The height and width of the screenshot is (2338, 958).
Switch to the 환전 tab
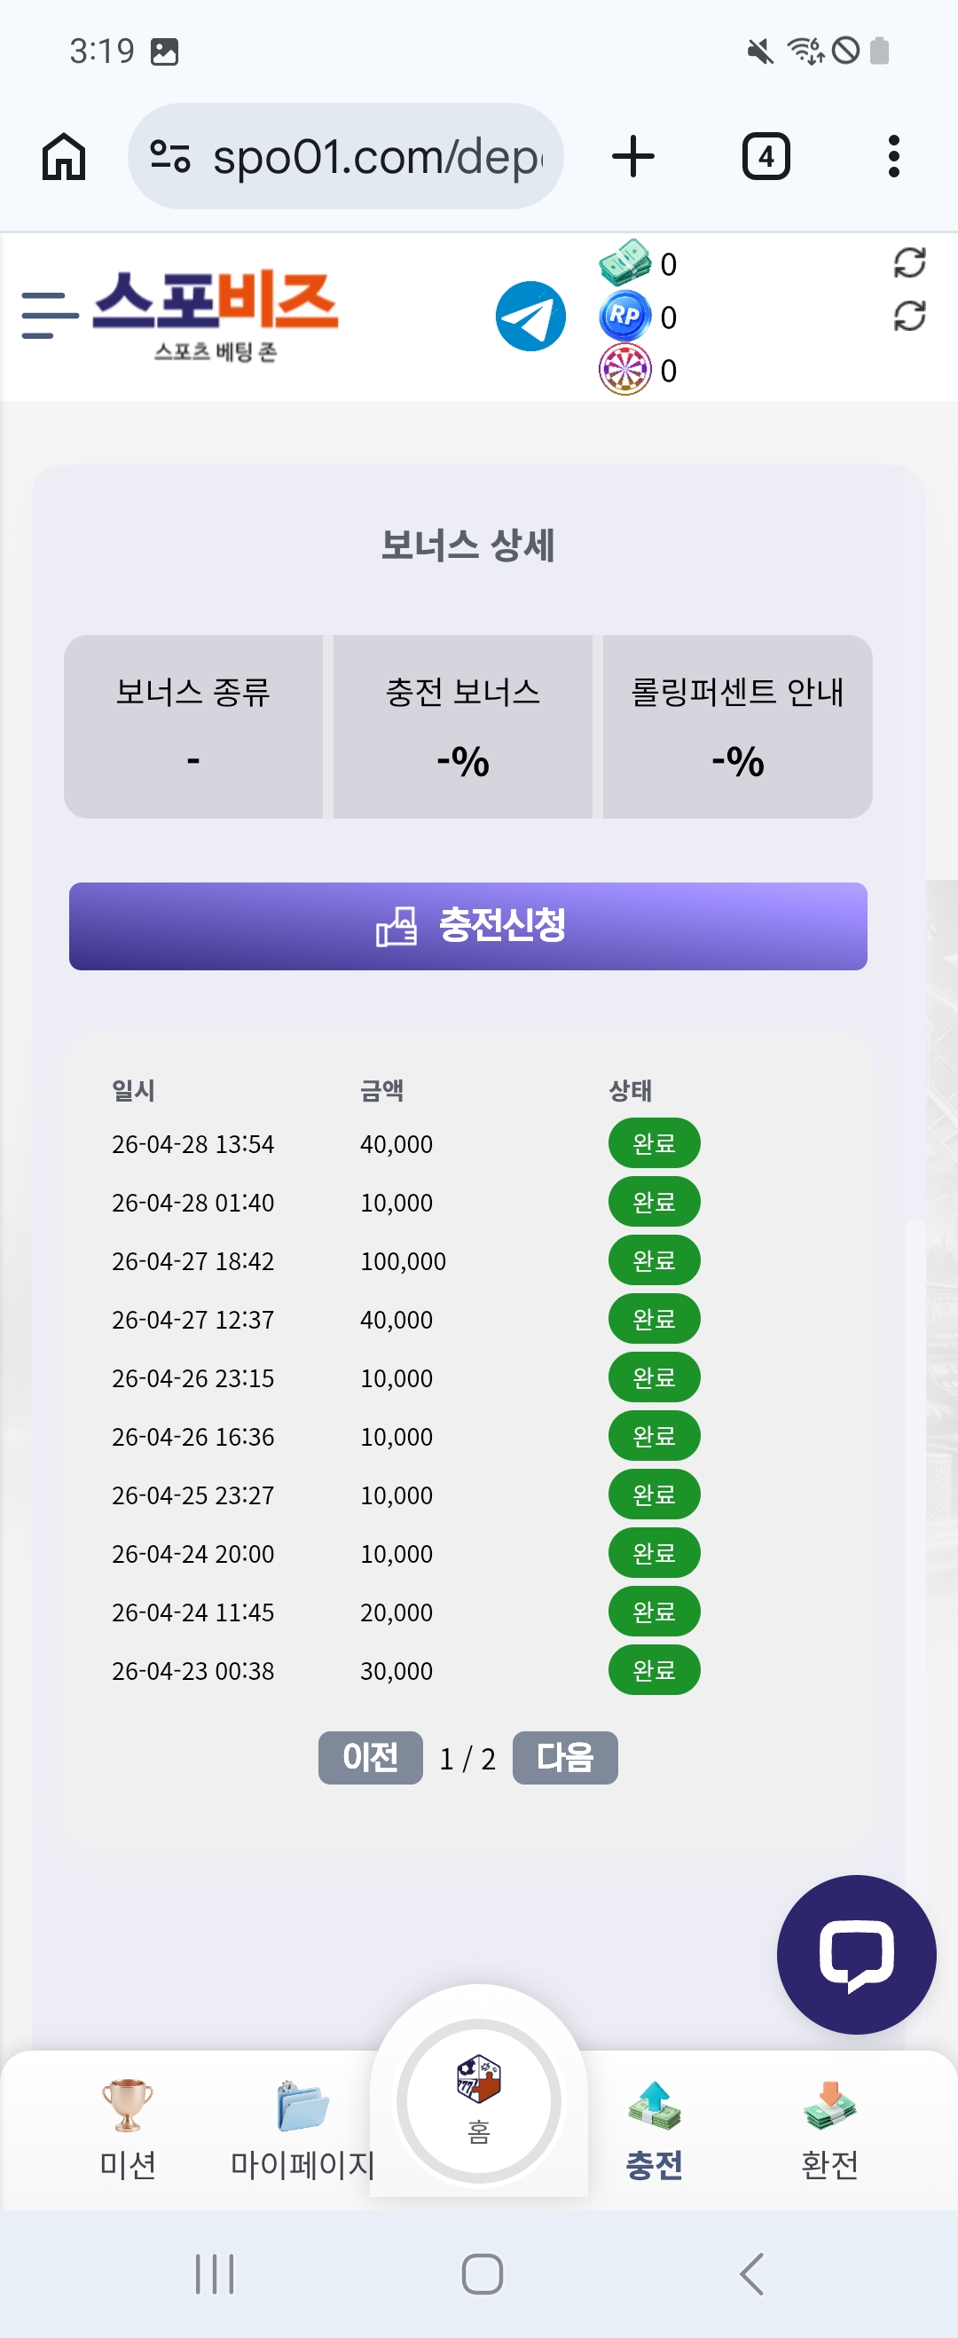click(829, 2129)
